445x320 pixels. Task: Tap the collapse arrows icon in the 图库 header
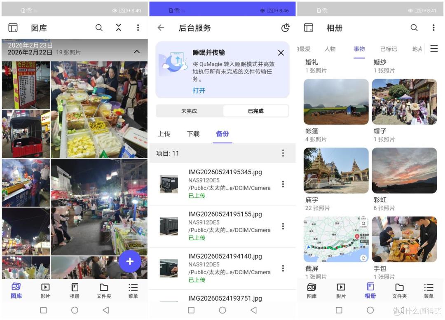119,28
